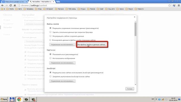Select Показывать все images radio
The height and width of the screenshot is (102, 181).
(50, 54)
